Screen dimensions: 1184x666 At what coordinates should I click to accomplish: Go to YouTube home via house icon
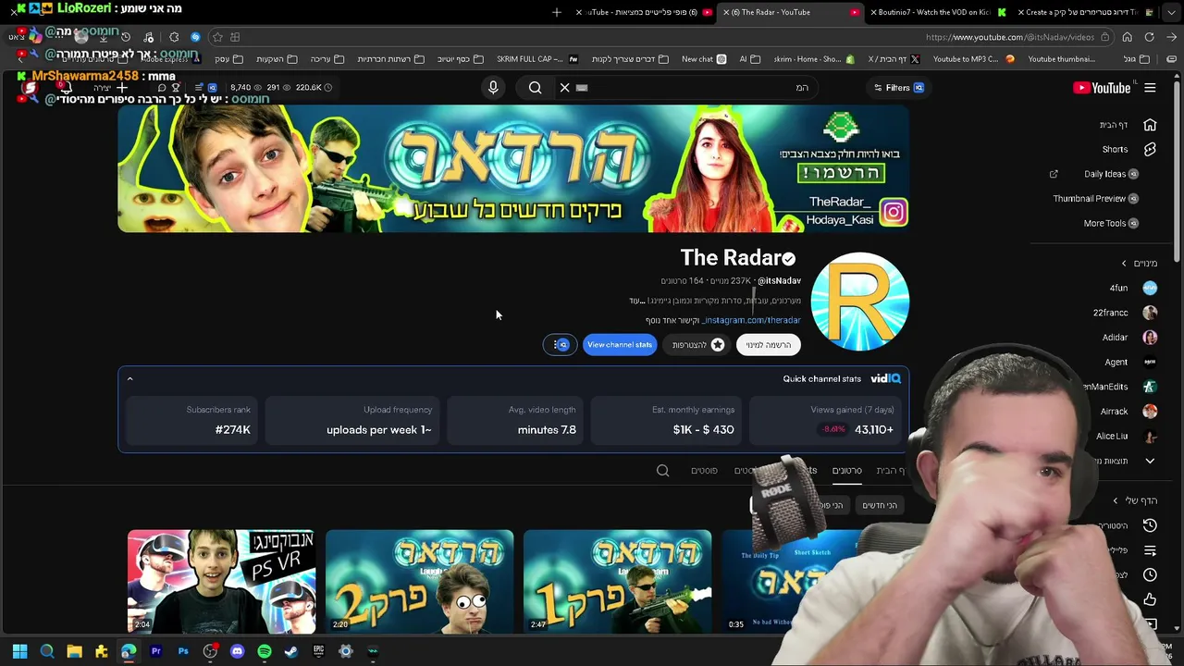pyautogui.click(x=1150, y=125)
